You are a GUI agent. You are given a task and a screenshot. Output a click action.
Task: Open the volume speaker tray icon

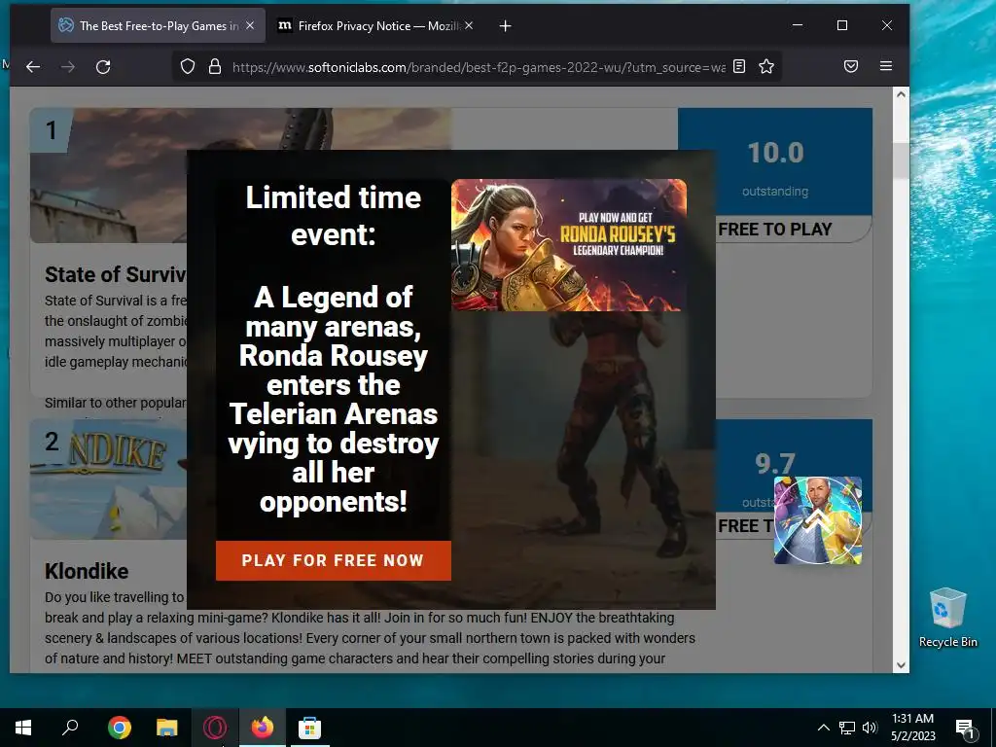pos(870,728)
